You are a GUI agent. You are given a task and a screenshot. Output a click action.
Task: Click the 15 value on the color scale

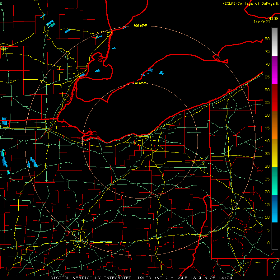(x=267, y=205)
